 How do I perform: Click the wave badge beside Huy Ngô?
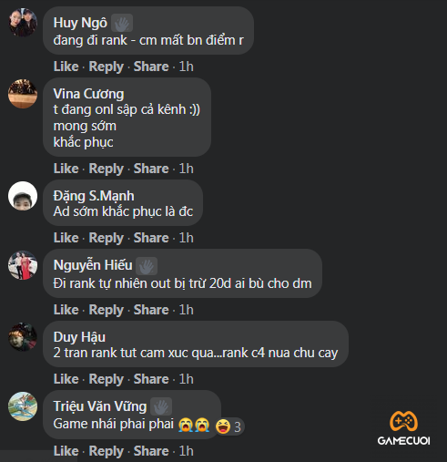tap(122, 23)
